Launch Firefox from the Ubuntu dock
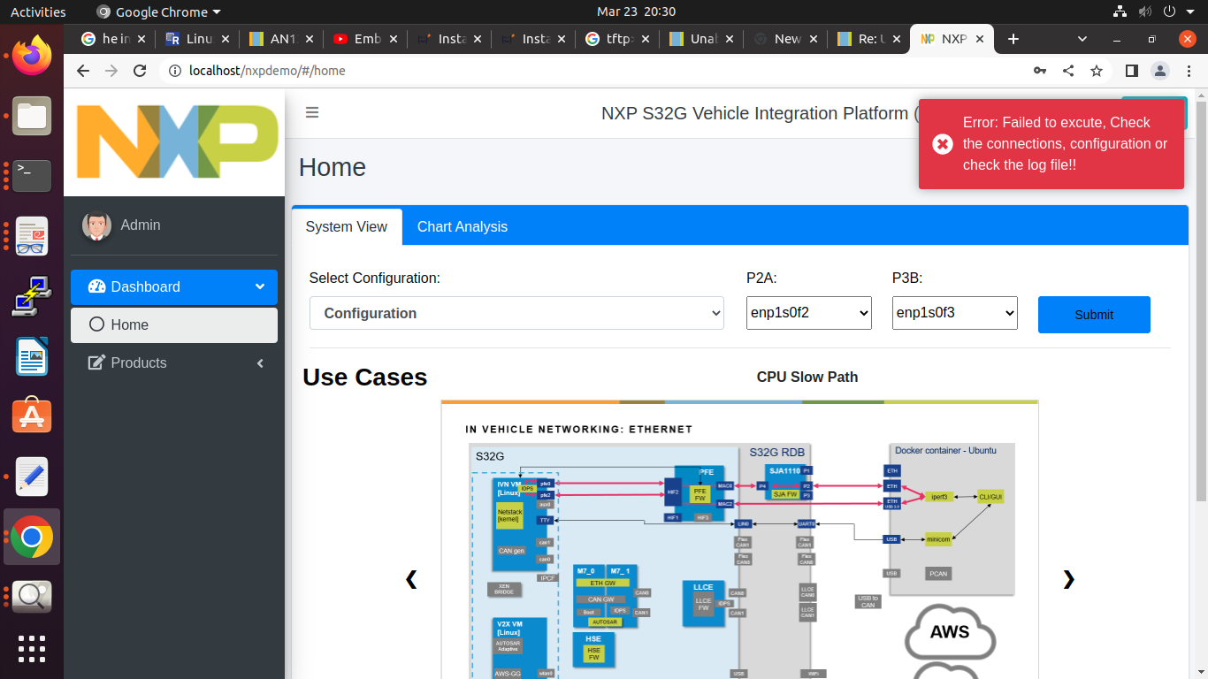 tap(32, 54)
